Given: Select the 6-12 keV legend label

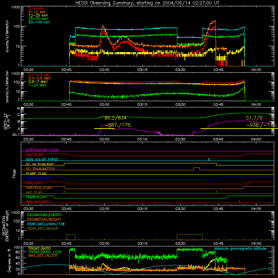Looking at the screenshot, I should pyautogui.click(x=37, y=12).
